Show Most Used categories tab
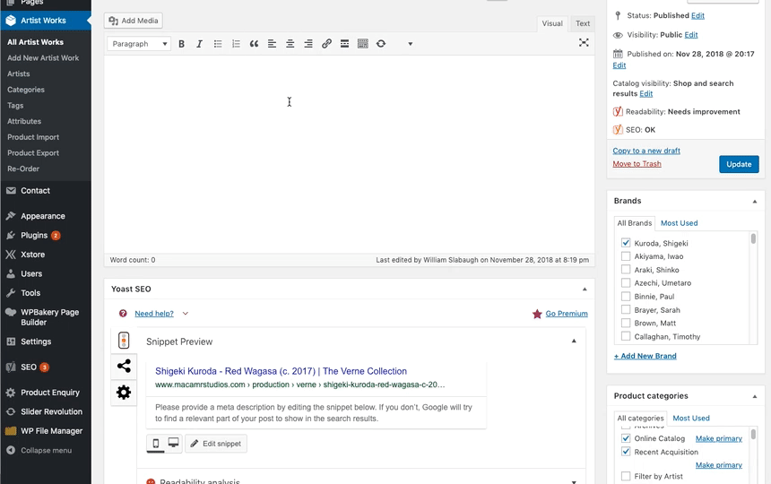This screenshot has width=771, height=484. pyautogui.click(x=691, y=419)
